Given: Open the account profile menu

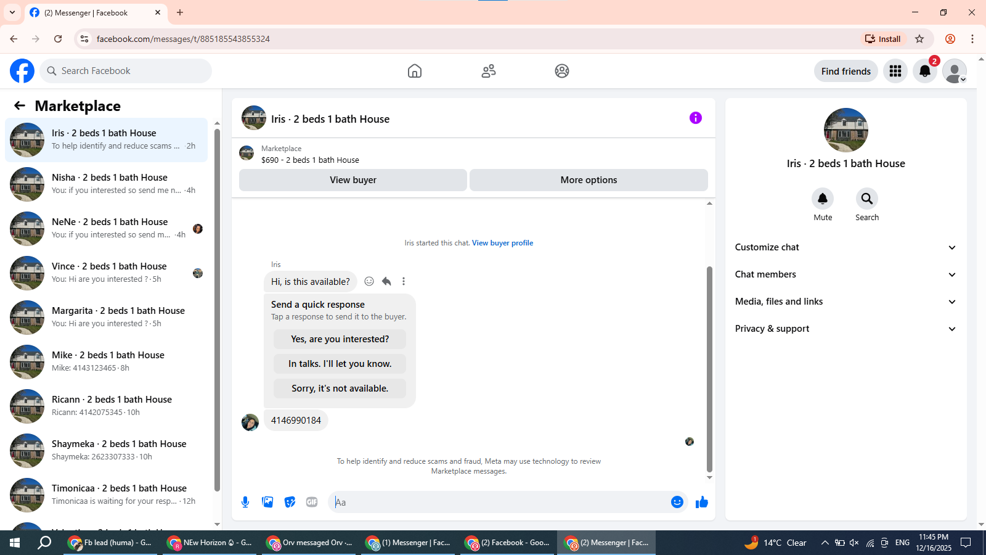Looking at the screenshot, I should tap(955, 71).
